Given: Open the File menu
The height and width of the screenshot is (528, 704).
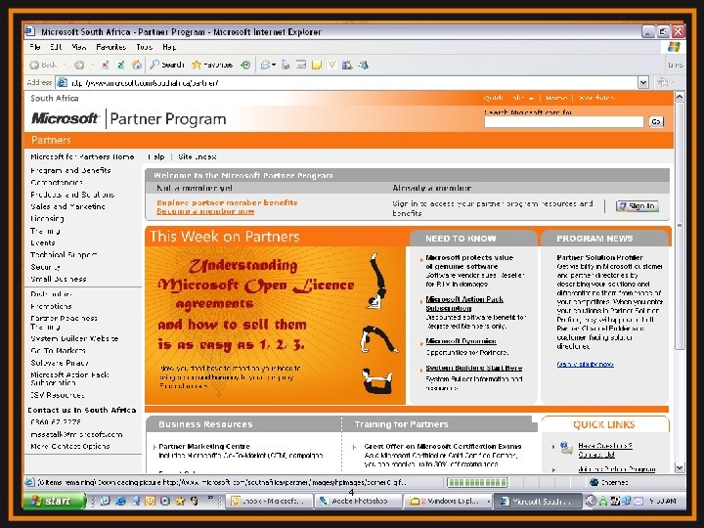Looking at the screenshot, I should 35,47.
